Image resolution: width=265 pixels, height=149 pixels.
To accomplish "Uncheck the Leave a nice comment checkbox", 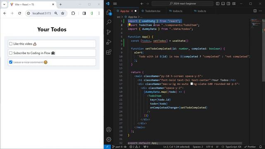I will pyautogui.click(x=11, y=62).
